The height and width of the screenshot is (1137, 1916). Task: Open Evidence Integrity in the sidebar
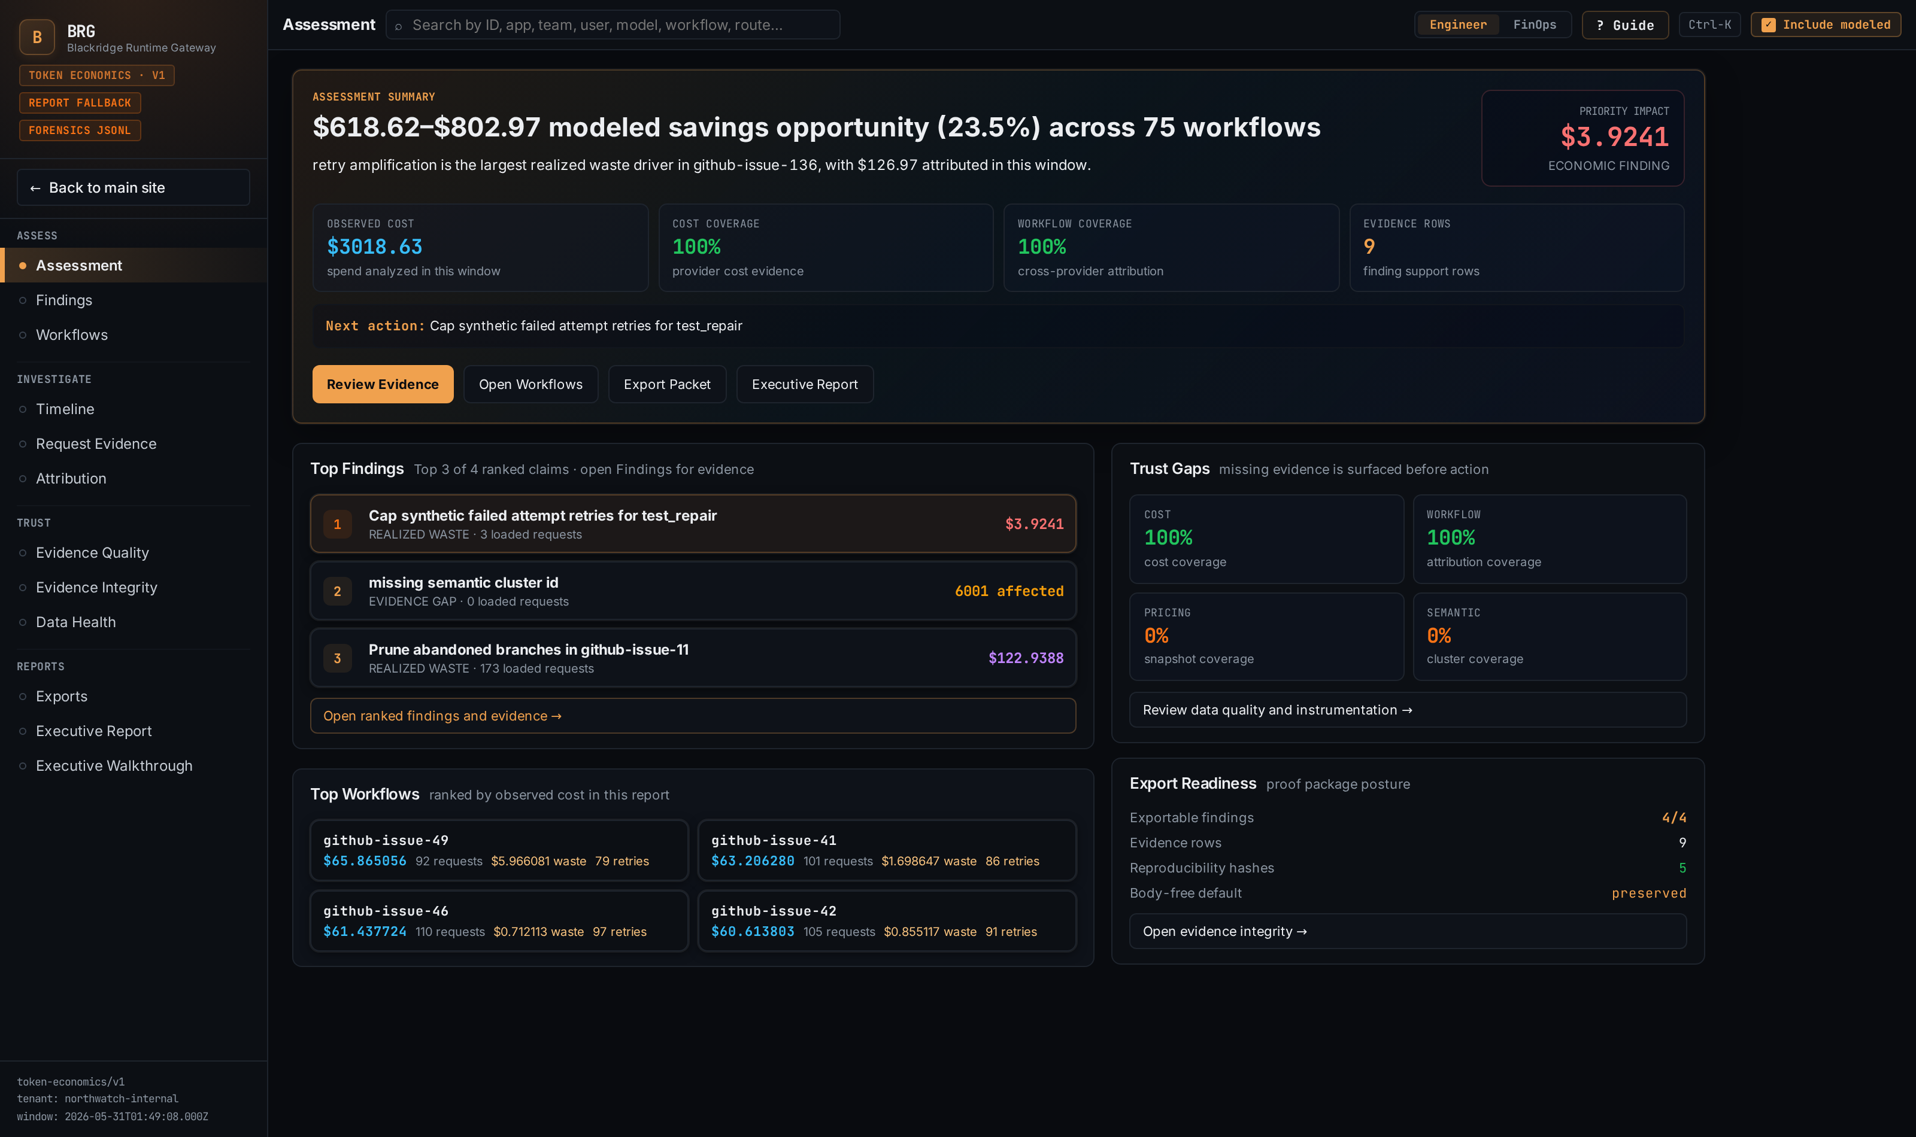click(x=134, y=588)
